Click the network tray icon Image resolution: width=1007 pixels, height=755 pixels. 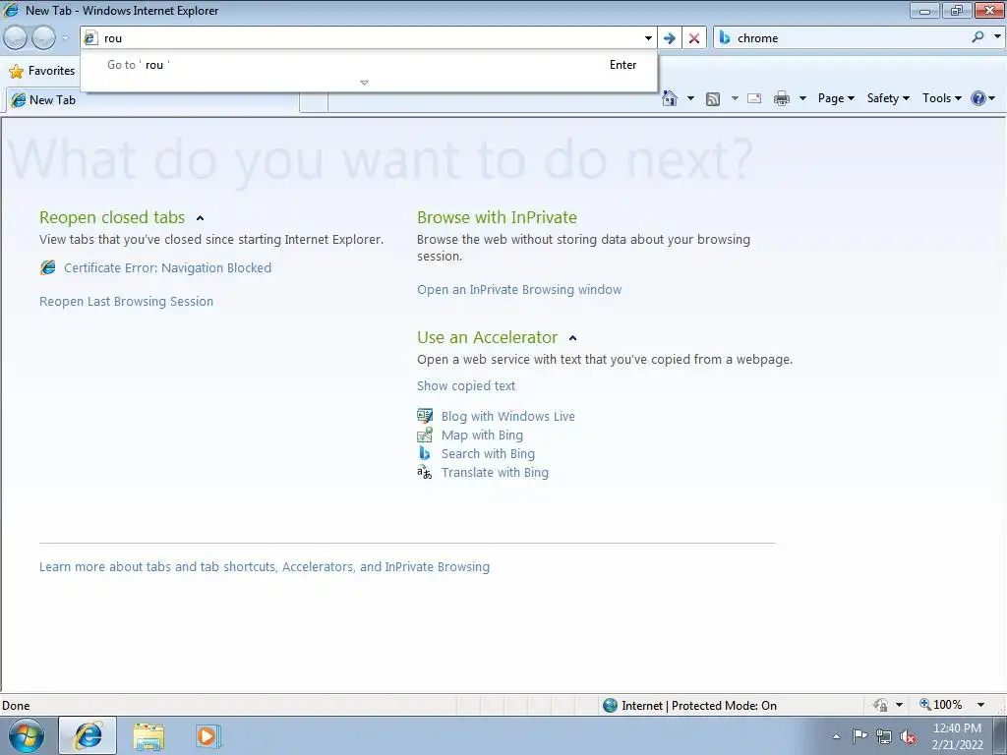[884, 736]
